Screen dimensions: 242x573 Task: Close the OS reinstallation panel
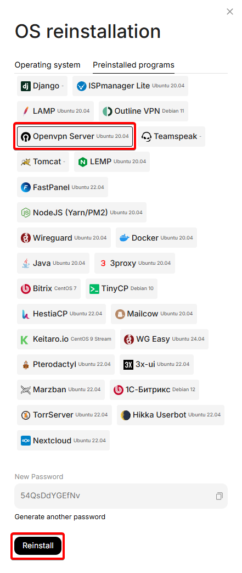tap(230, 12)
